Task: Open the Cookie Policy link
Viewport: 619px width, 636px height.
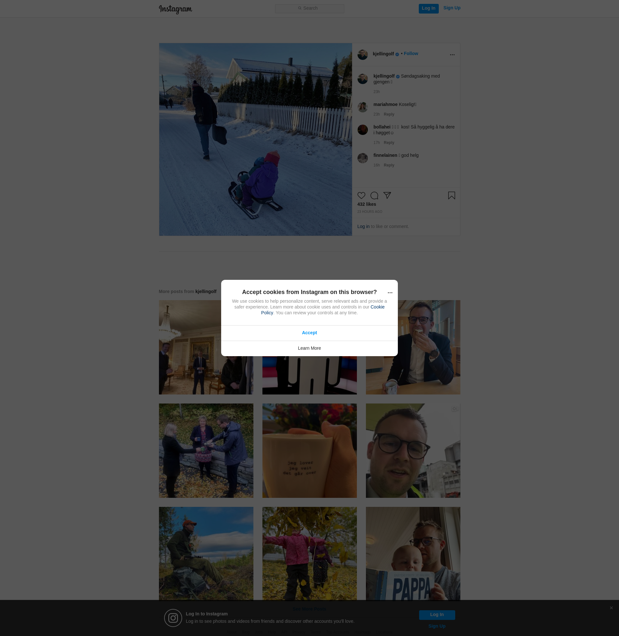Action: point(378,307)
